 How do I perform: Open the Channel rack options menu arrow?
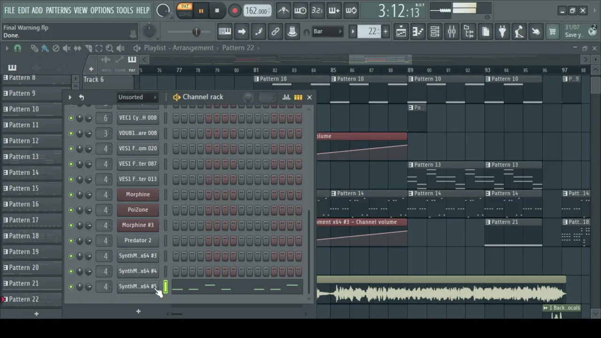point(70,97)
